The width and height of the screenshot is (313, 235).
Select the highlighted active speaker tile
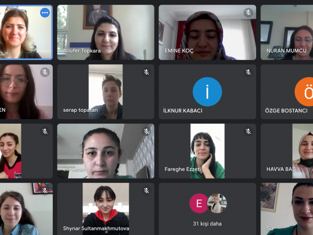[x=26, y=32]
